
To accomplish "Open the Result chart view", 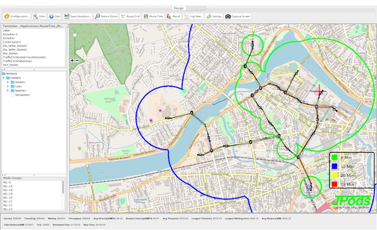I will tap(174, 16).
